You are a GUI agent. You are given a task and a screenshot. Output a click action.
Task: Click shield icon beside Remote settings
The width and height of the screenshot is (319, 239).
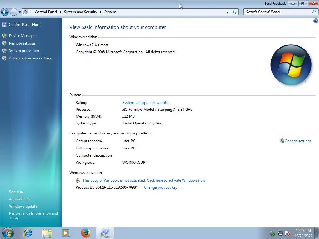[4, 43]
